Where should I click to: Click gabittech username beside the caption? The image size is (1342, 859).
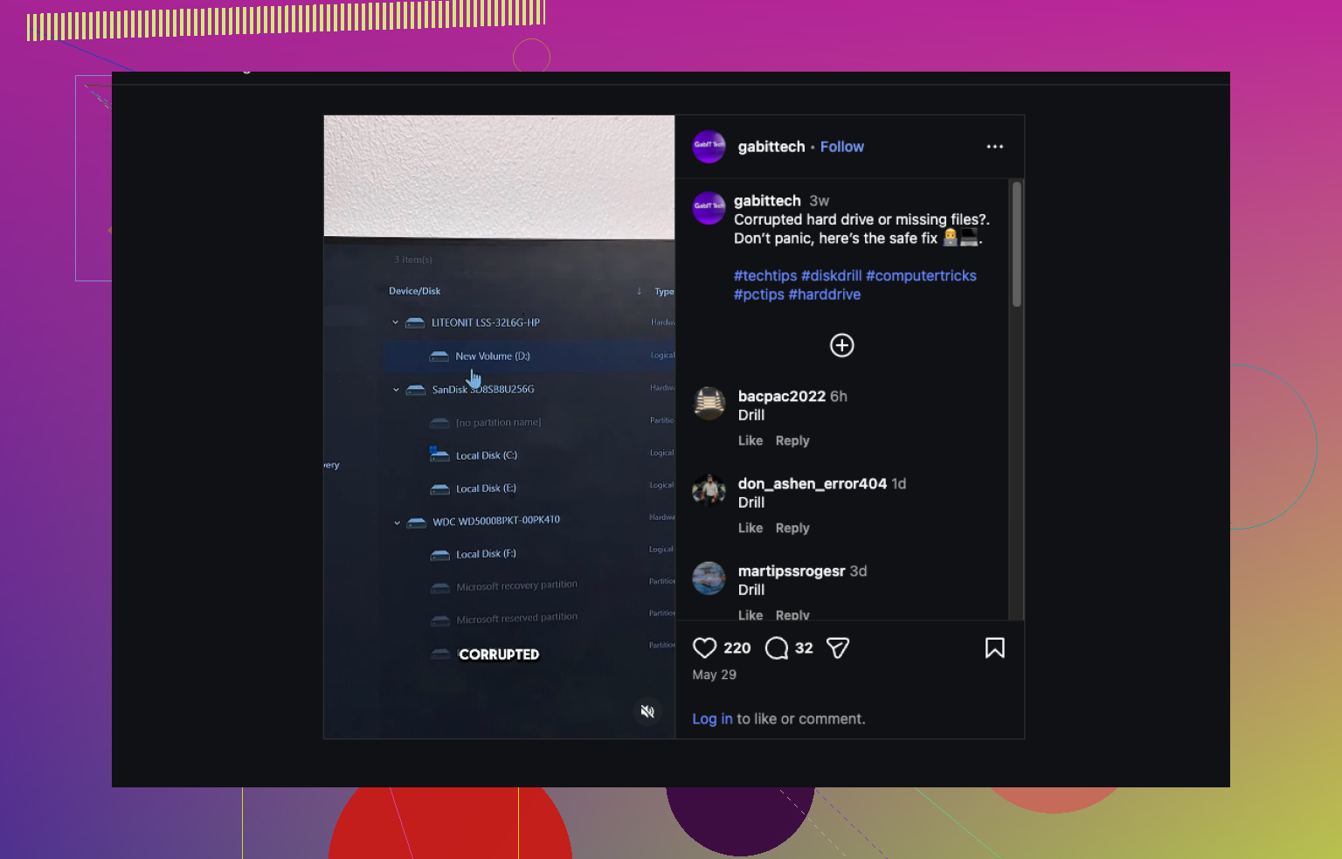coord(767,201)
